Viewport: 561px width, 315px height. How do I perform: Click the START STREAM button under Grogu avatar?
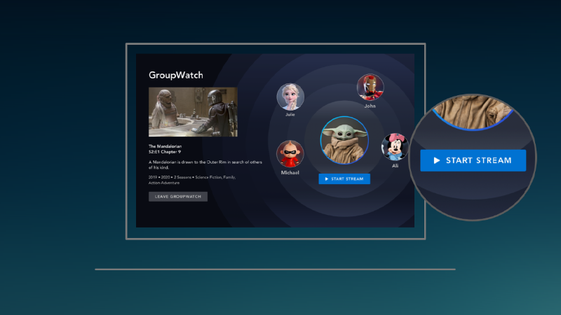pyautogui.click(x=344, y=179)
